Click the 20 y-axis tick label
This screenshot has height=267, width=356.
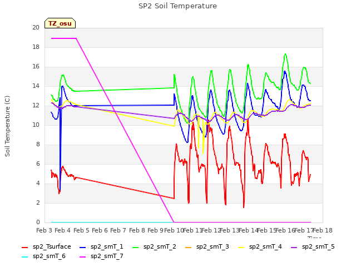point(36,27)
